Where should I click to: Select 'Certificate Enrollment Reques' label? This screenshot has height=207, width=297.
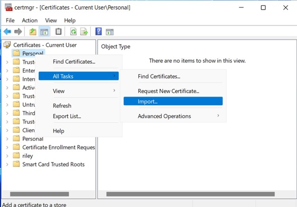tap(59, 147)
